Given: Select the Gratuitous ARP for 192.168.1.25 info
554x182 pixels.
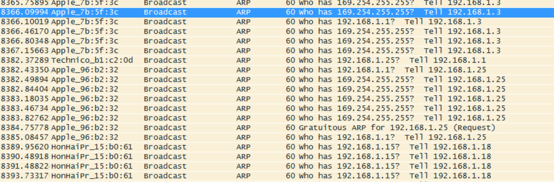Looking at the screenshot, I should pos(397,128).
